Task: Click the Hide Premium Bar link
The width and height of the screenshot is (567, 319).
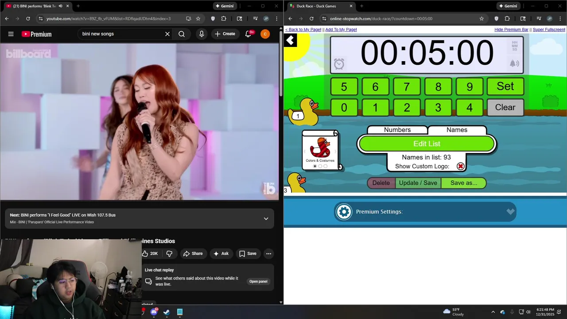Action: tap(511, 30)
